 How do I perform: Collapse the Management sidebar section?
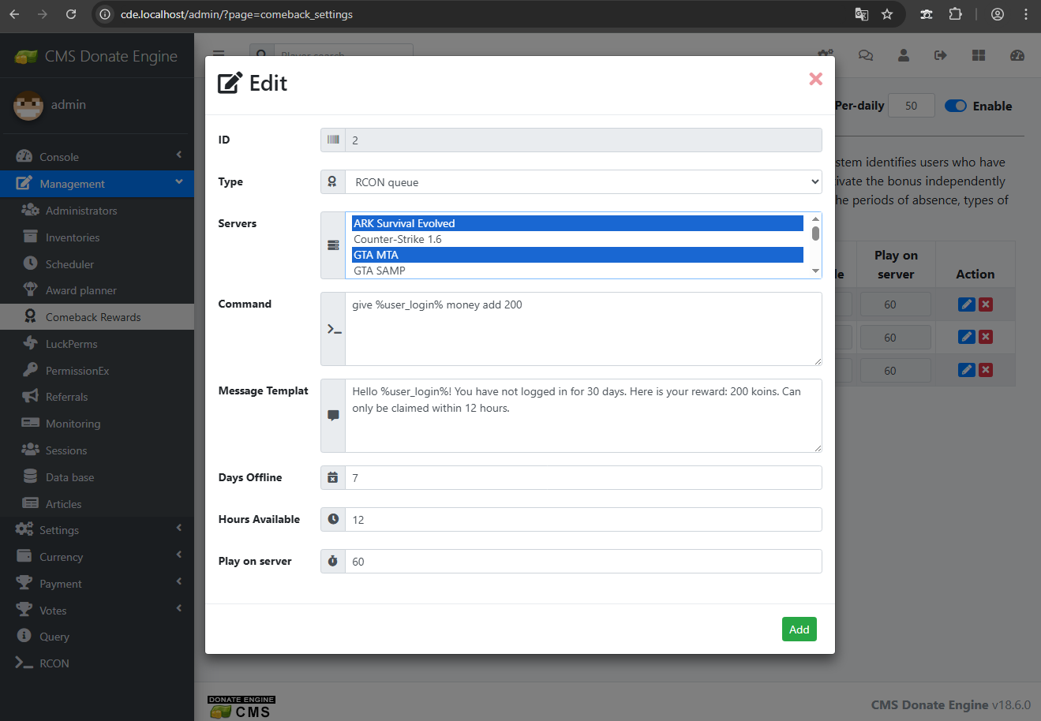pos(73,184)
